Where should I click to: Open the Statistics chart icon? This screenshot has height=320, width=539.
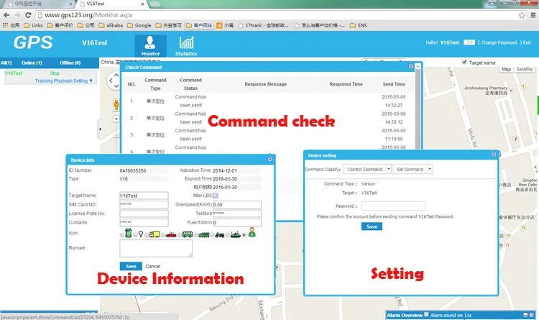pos(186,42)
